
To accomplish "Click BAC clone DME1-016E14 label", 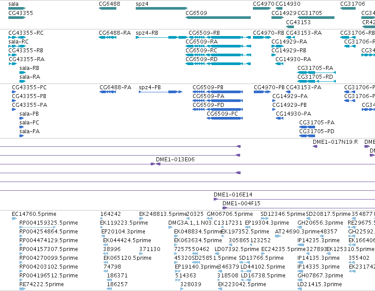I will pos(233,195).
